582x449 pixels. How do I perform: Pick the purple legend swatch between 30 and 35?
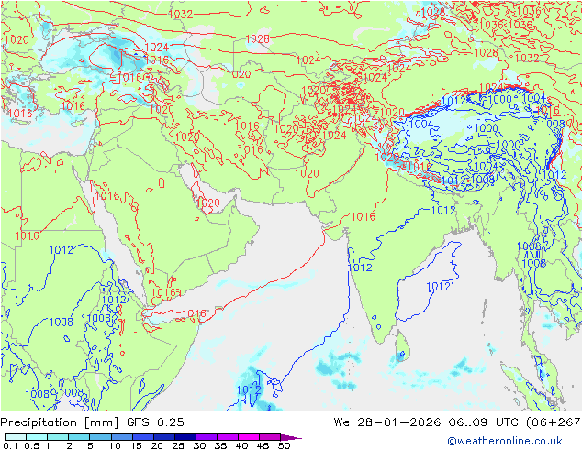pyautogui.click(x=207, y=437)
